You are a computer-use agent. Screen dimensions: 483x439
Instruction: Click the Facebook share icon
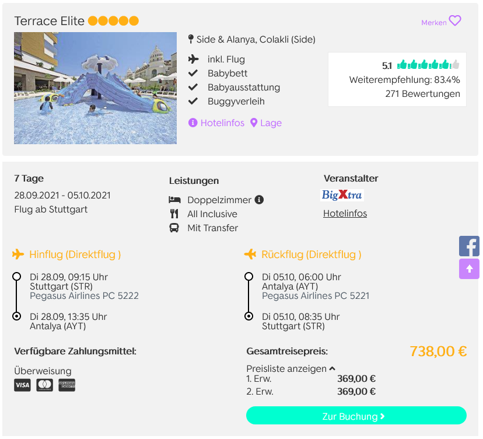469,246
